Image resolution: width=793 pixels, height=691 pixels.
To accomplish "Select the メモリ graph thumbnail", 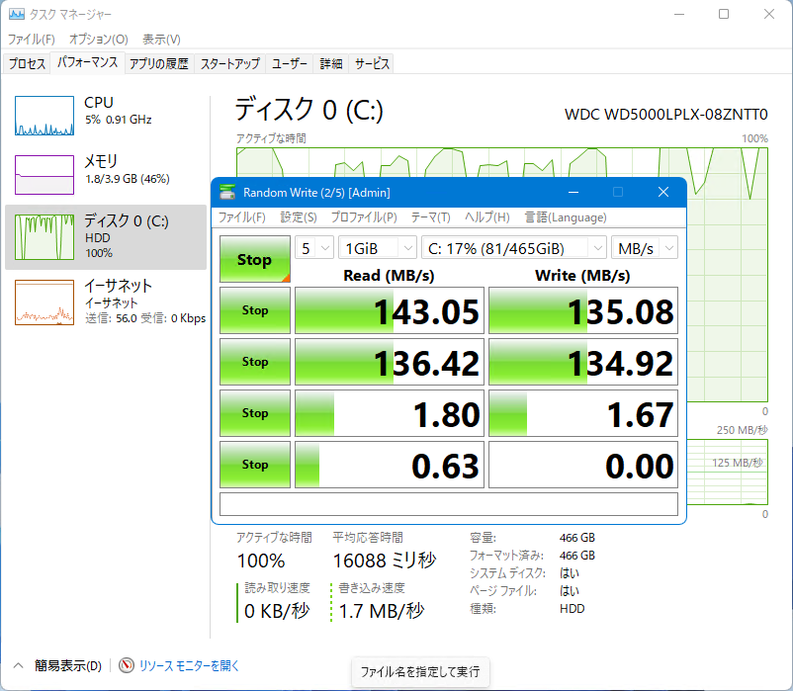I will tap(44, 175).
